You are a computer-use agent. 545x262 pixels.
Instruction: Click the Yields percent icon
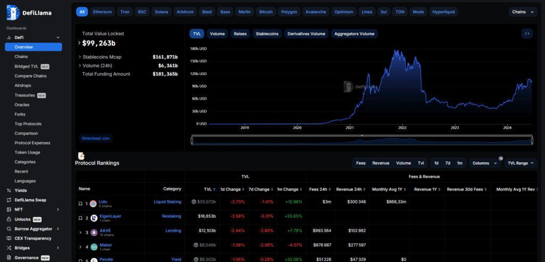coord(9,190)
